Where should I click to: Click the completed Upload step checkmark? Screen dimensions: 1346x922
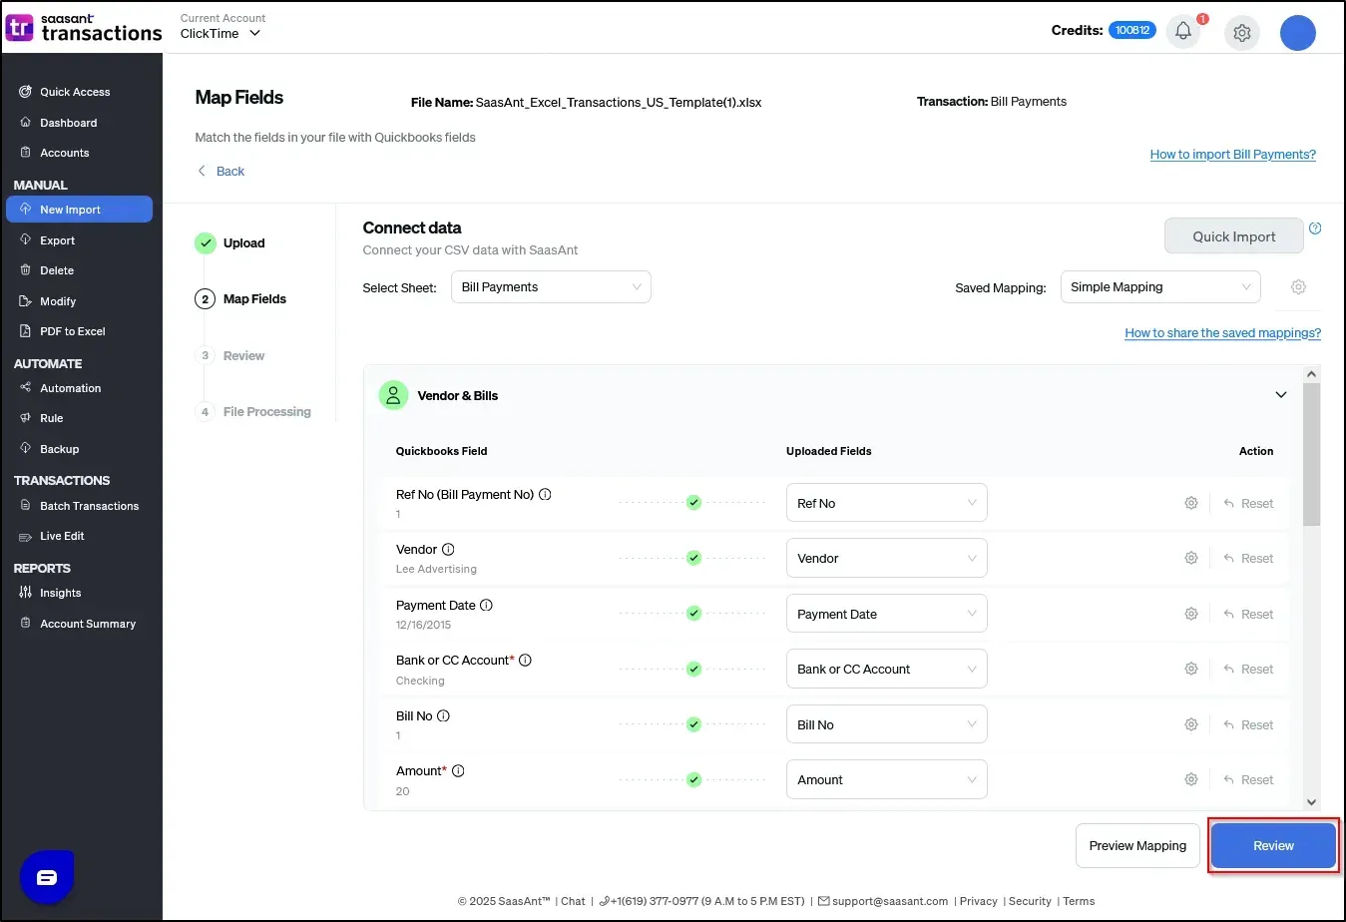[x=206, y=242]
